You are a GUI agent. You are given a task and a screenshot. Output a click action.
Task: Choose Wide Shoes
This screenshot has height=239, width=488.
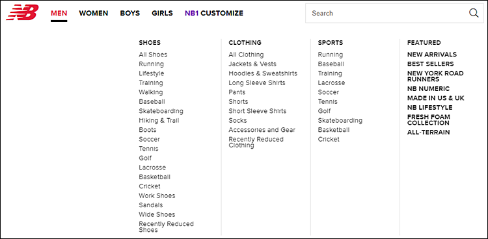(x=157, y=214)
